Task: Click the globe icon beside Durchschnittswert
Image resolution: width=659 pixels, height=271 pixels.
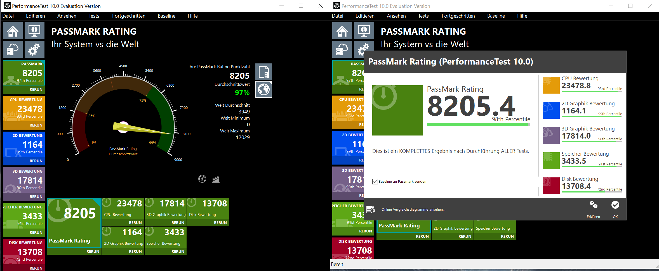Action: pyautogui.click(x=263, y=89)
